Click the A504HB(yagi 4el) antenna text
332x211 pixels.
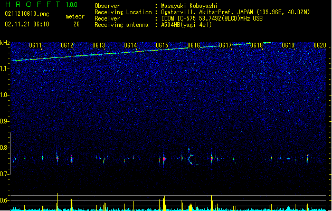[x=186, y=25]
